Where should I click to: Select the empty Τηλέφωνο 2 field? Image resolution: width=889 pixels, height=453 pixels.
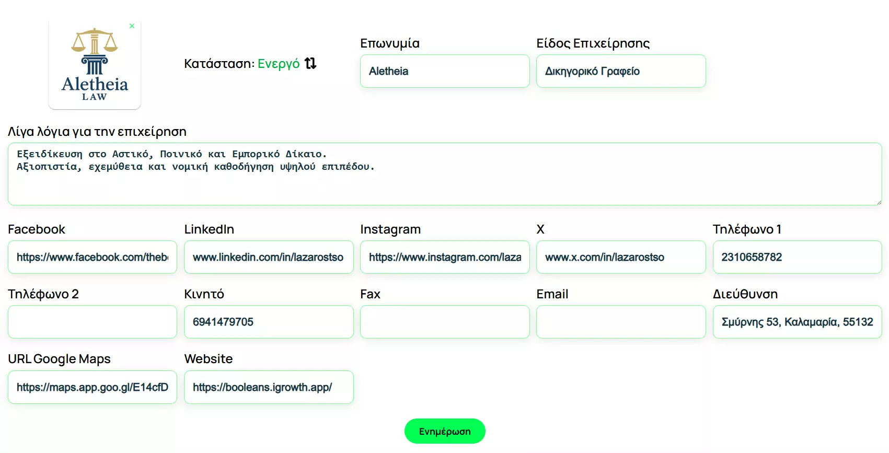pos(92,322)
